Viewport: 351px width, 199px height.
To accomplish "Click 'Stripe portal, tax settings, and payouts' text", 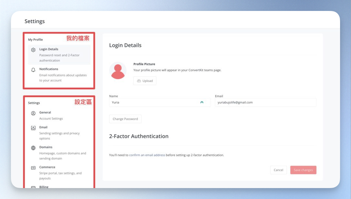I will pos(60,176).
